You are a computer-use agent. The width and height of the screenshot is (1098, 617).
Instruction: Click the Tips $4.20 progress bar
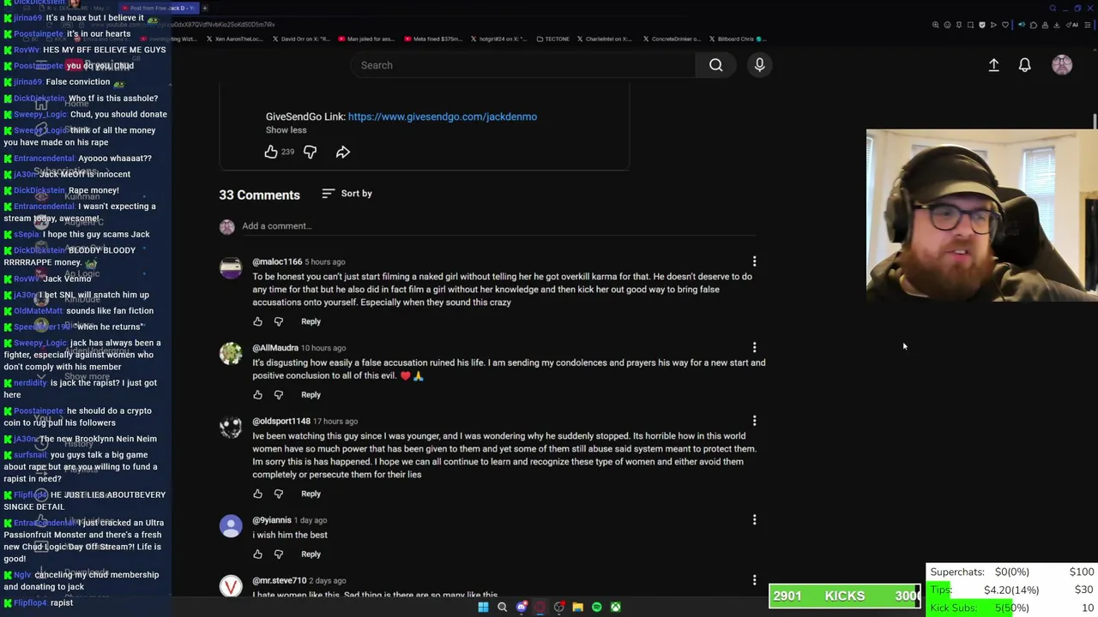[x=1011, y=590]
